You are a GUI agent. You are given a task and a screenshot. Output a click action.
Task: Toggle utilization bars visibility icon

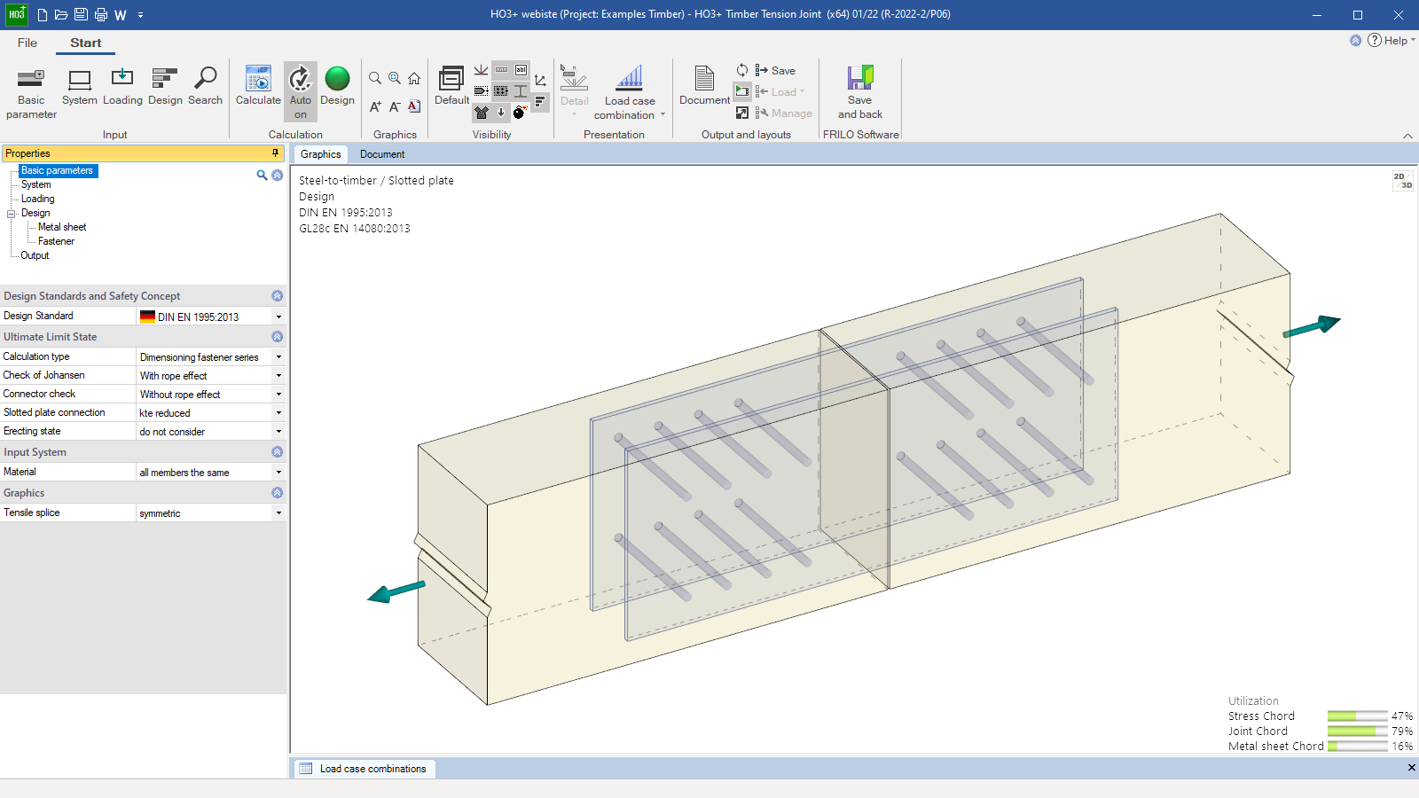[540, 102]
